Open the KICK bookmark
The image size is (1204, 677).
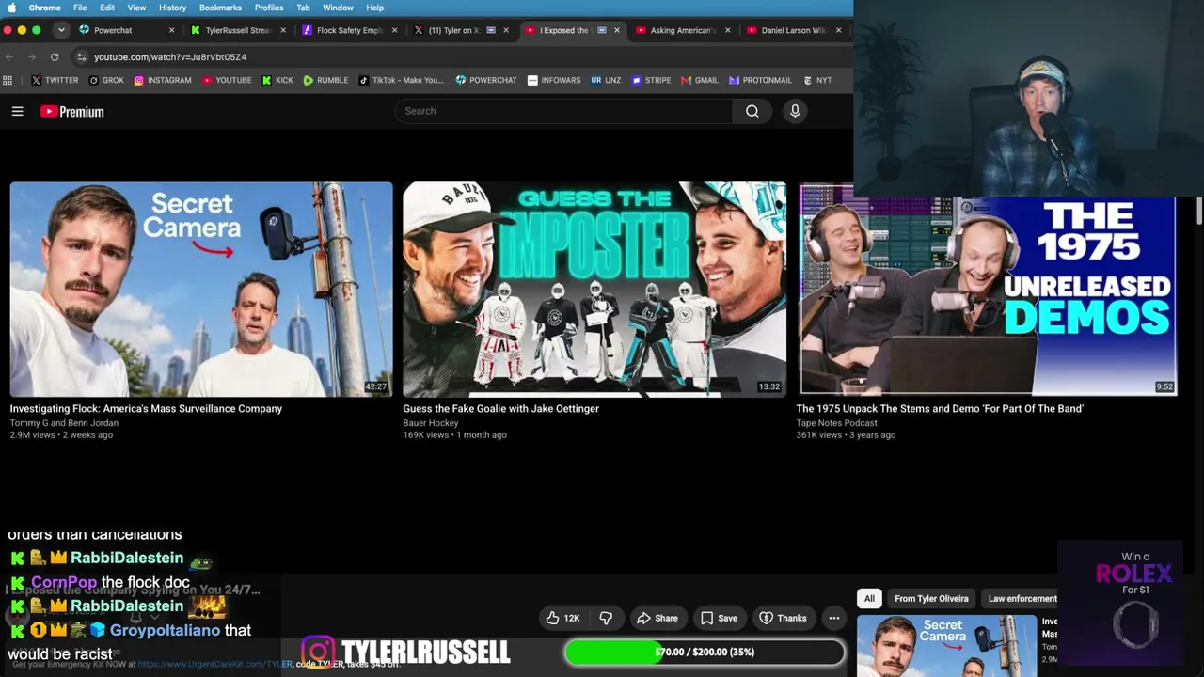(277, 80)
